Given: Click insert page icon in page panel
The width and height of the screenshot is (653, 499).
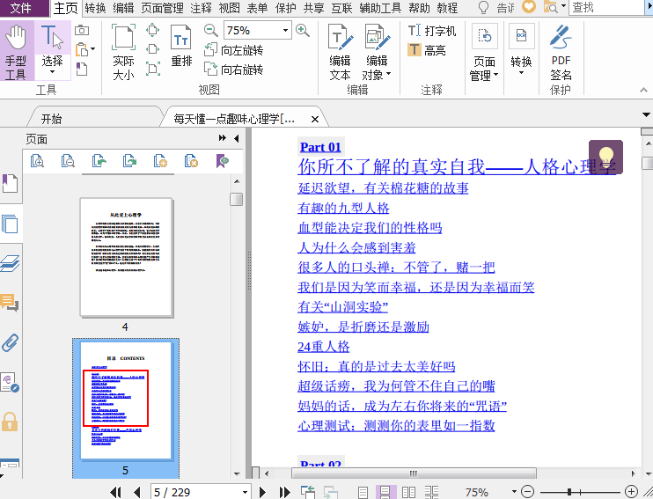Looking at the screenshot, I should [x=160, y=161].
